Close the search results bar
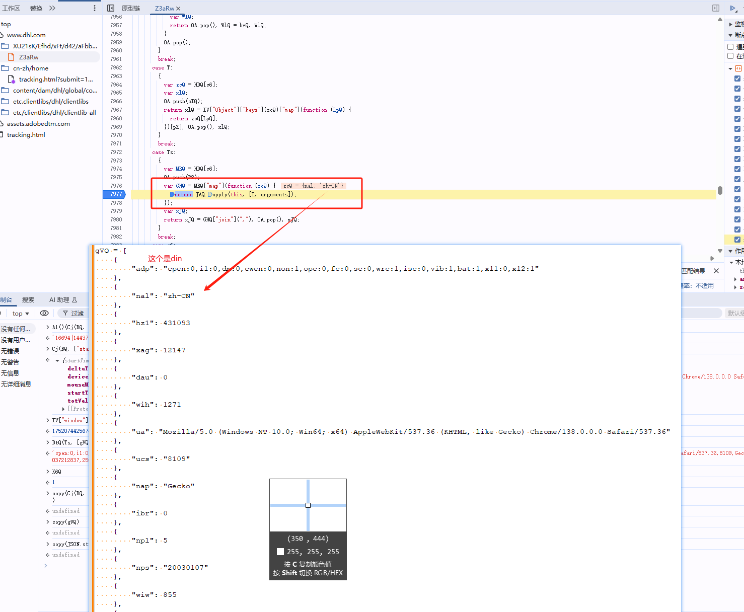The image size is (744, 612). click(x=716, y=271)
